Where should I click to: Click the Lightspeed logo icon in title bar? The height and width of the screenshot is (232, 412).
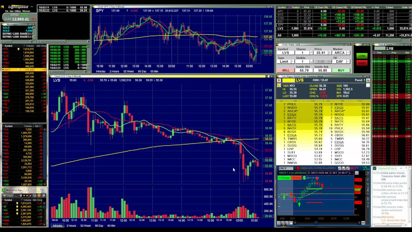tap(3, 7)
